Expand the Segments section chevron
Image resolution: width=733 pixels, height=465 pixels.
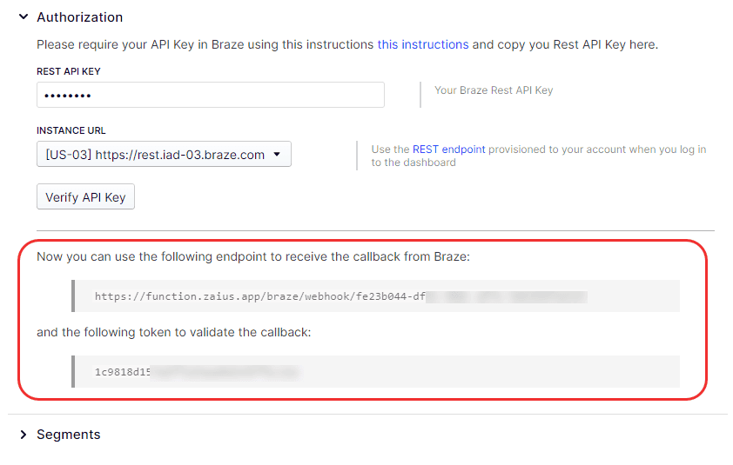24,435
